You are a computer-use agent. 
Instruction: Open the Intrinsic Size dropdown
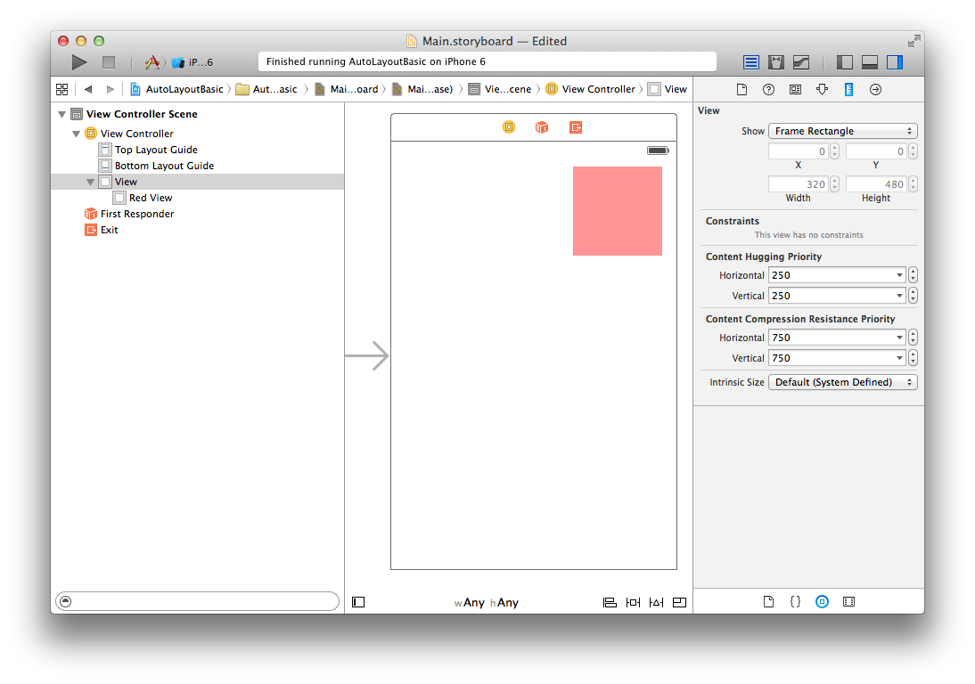(842, 382)
